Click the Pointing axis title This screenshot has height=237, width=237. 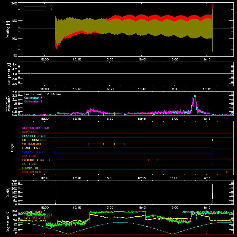coord(8,29)
